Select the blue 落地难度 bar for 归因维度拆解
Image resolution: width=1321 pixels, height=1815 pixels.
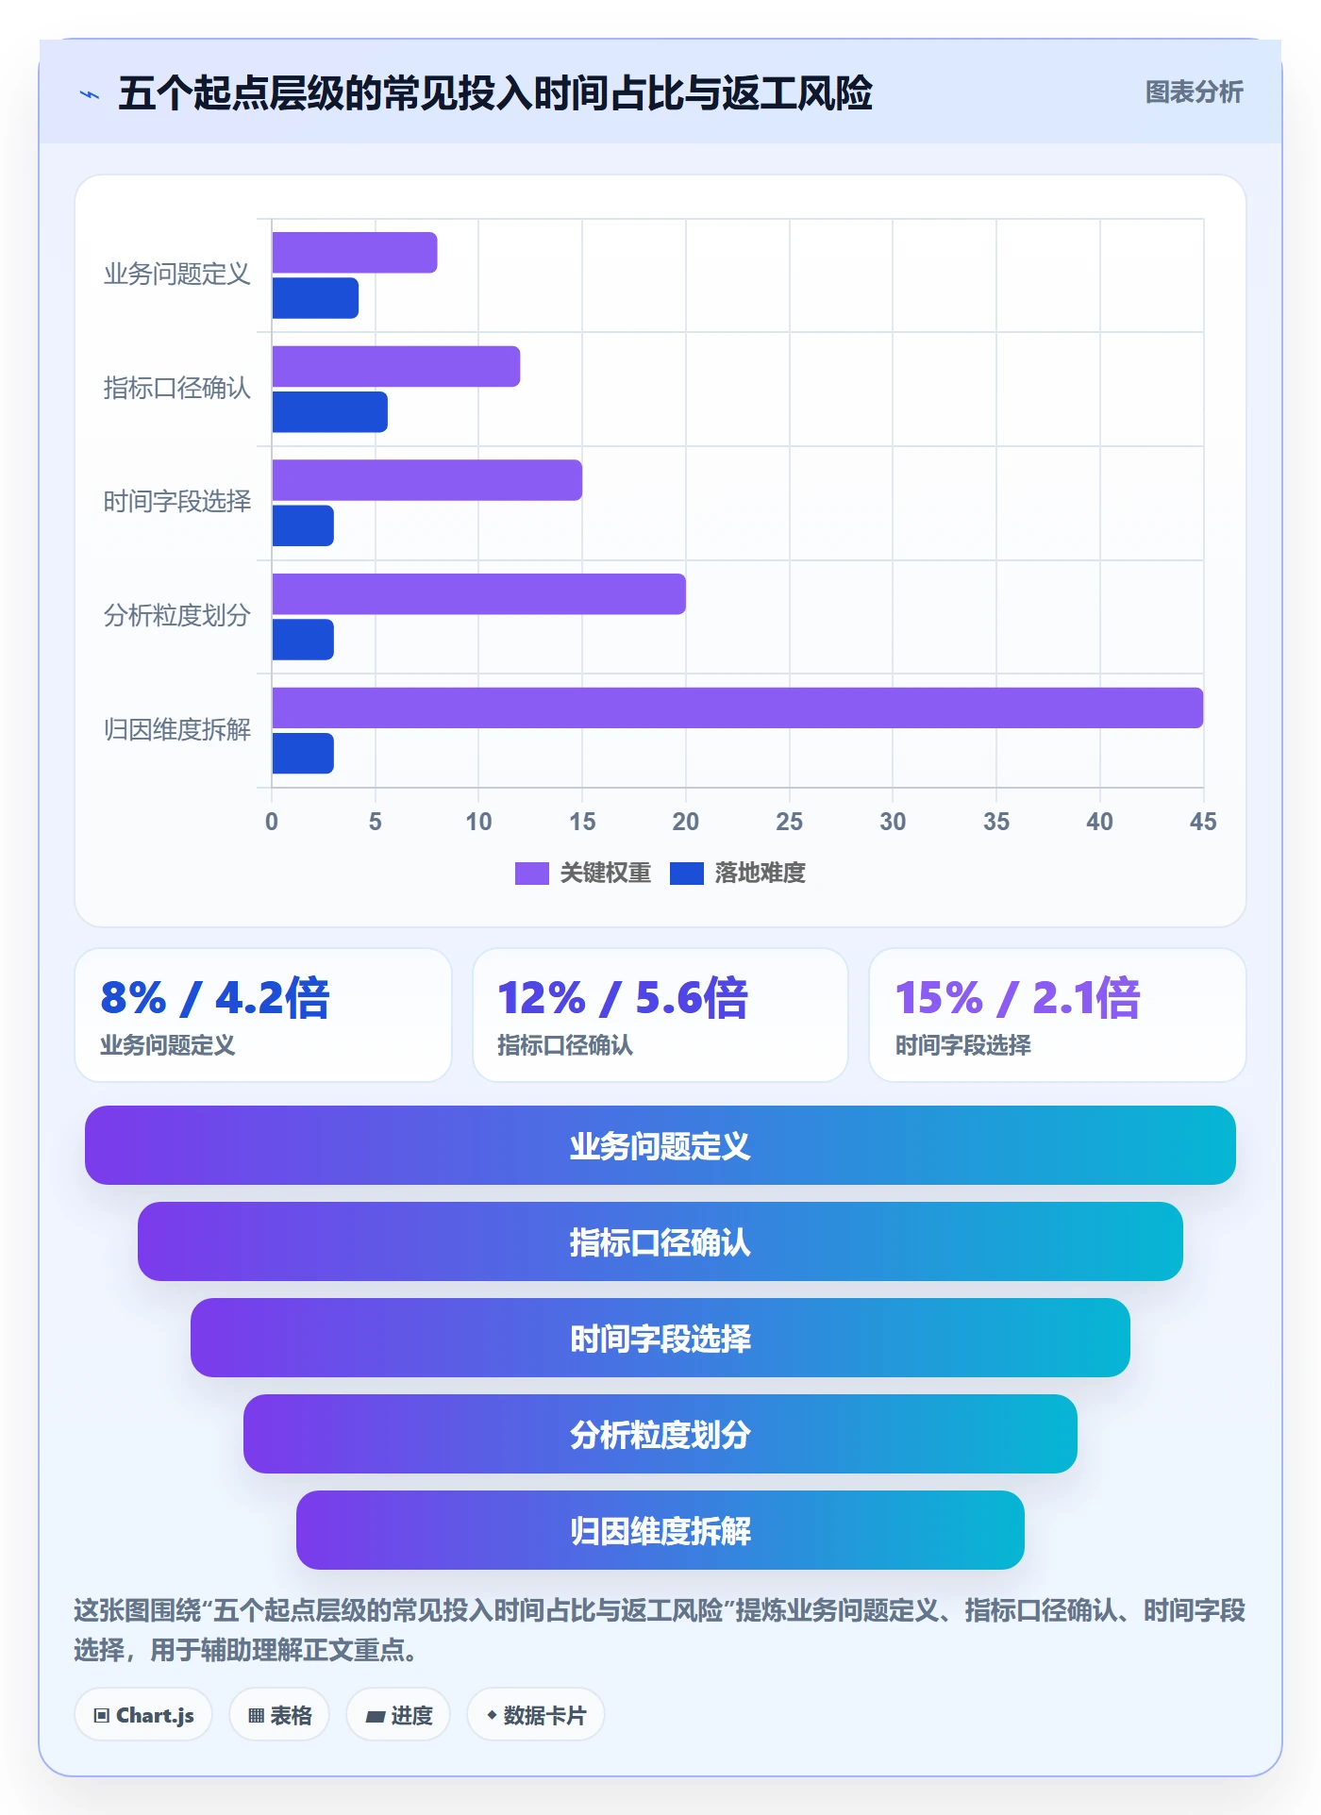tap(303, 754)
